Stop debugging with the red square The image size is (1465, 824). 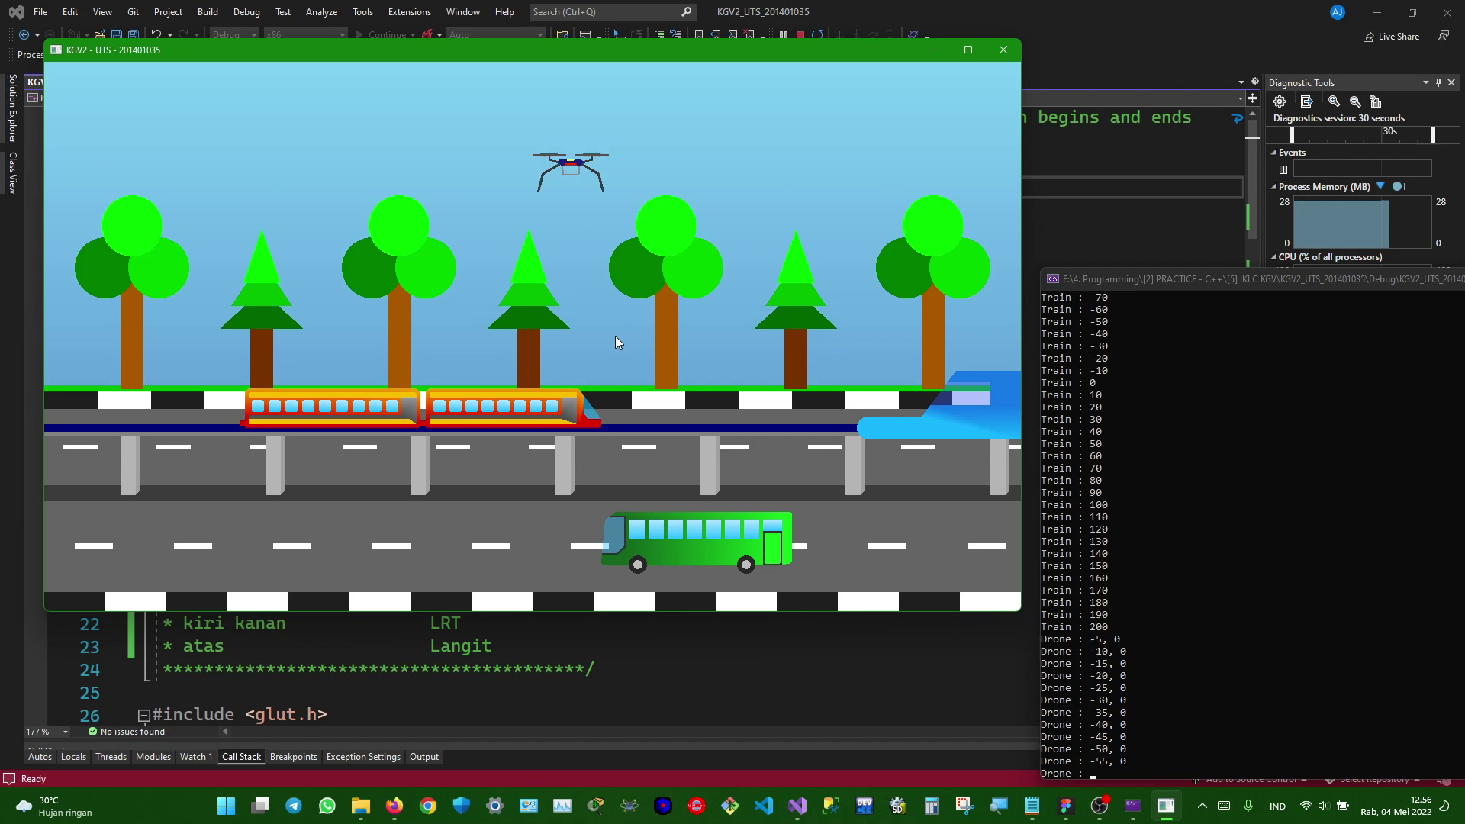[800, 34]
